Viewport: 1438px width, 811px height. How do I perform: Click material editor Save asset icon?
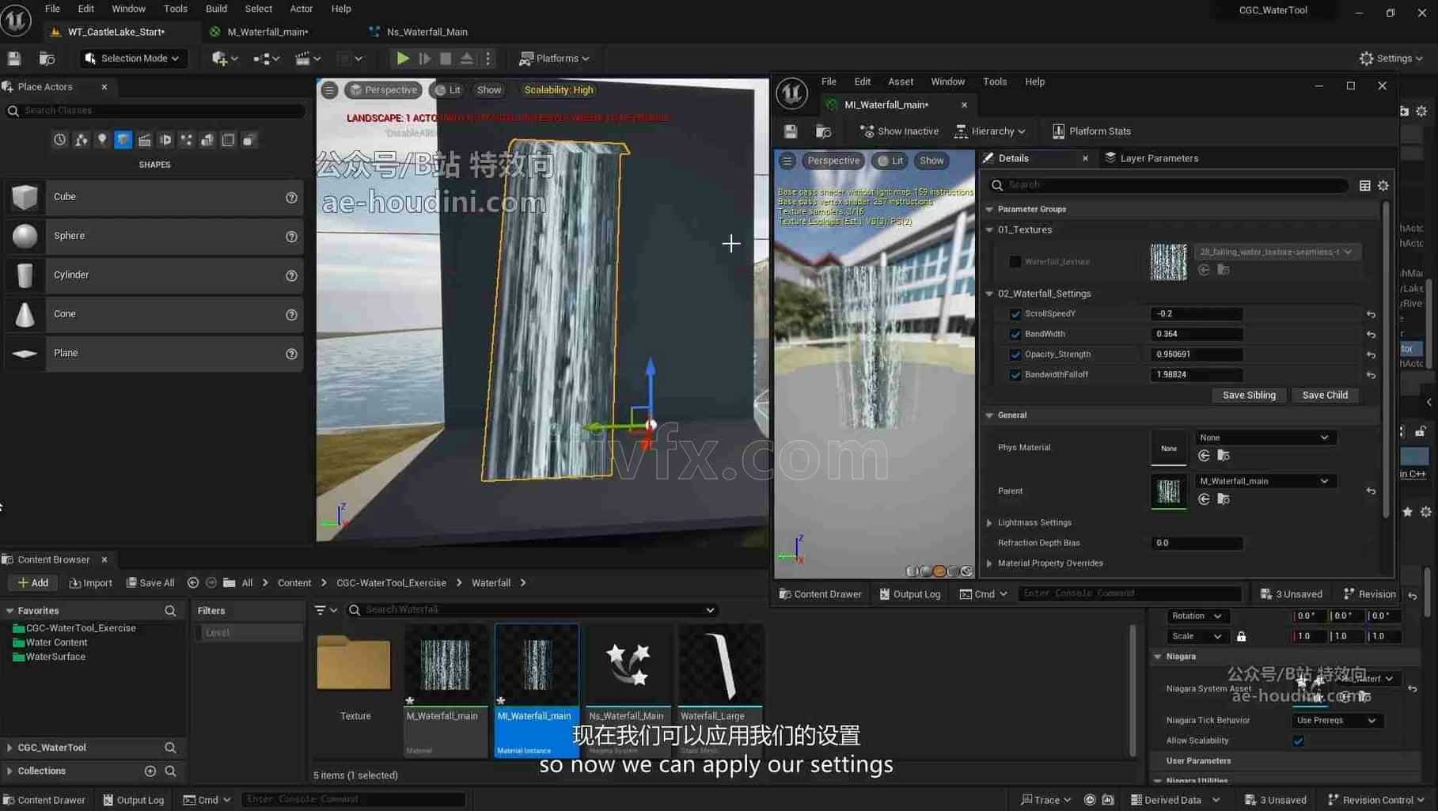(x=790, y=131)
